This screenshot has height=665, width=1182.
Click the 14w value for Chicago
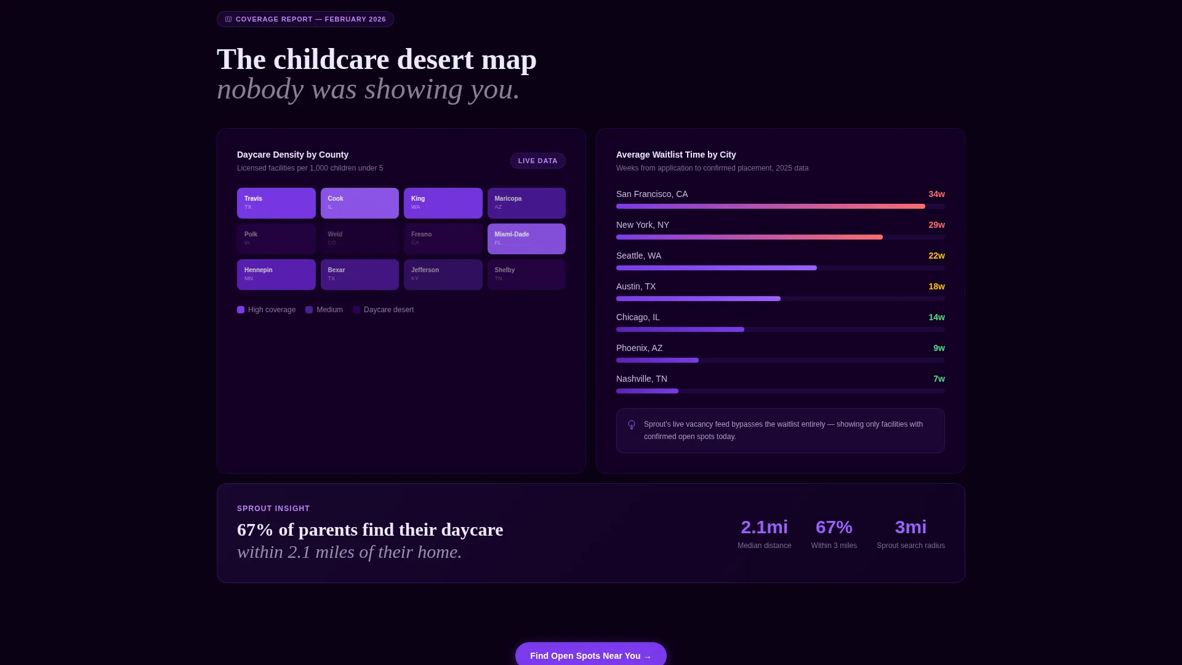tap(936, 317)
